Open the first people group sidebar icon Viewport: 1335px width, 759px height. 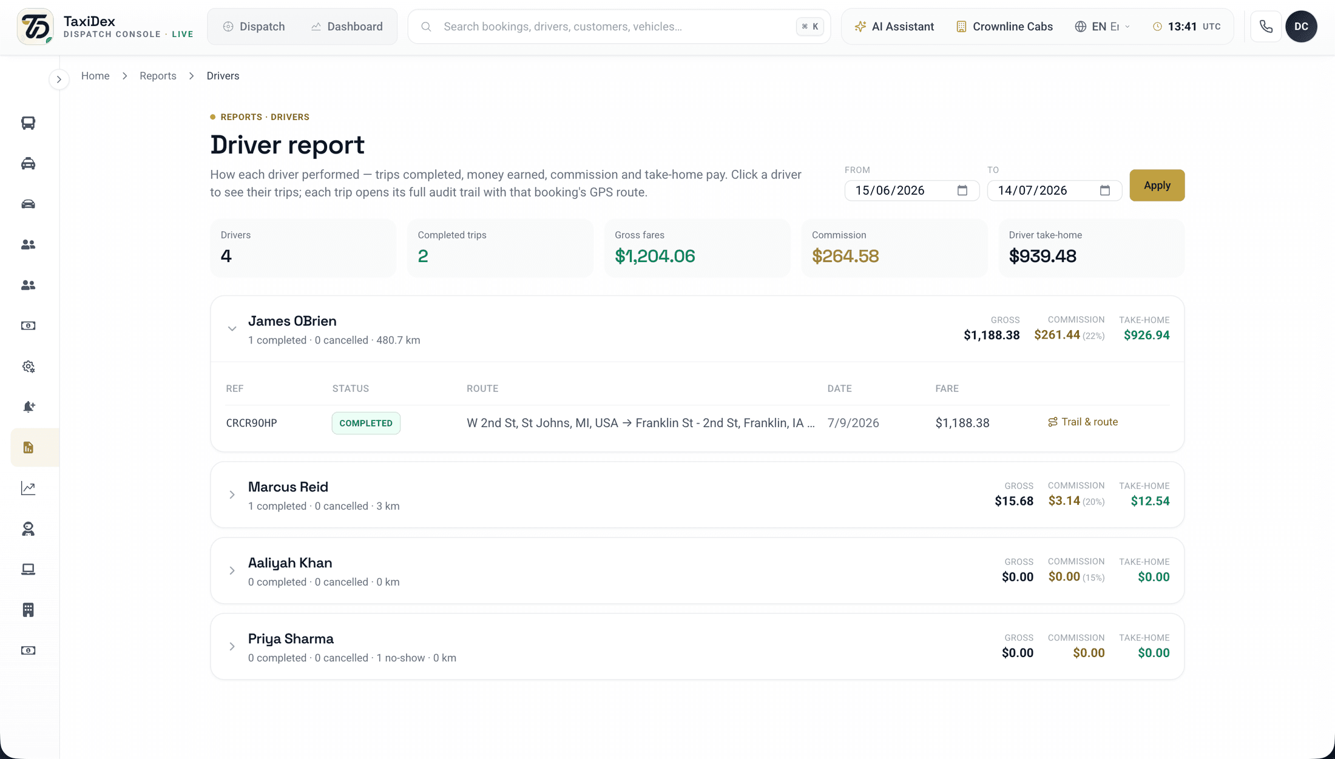tap(28, 245)
